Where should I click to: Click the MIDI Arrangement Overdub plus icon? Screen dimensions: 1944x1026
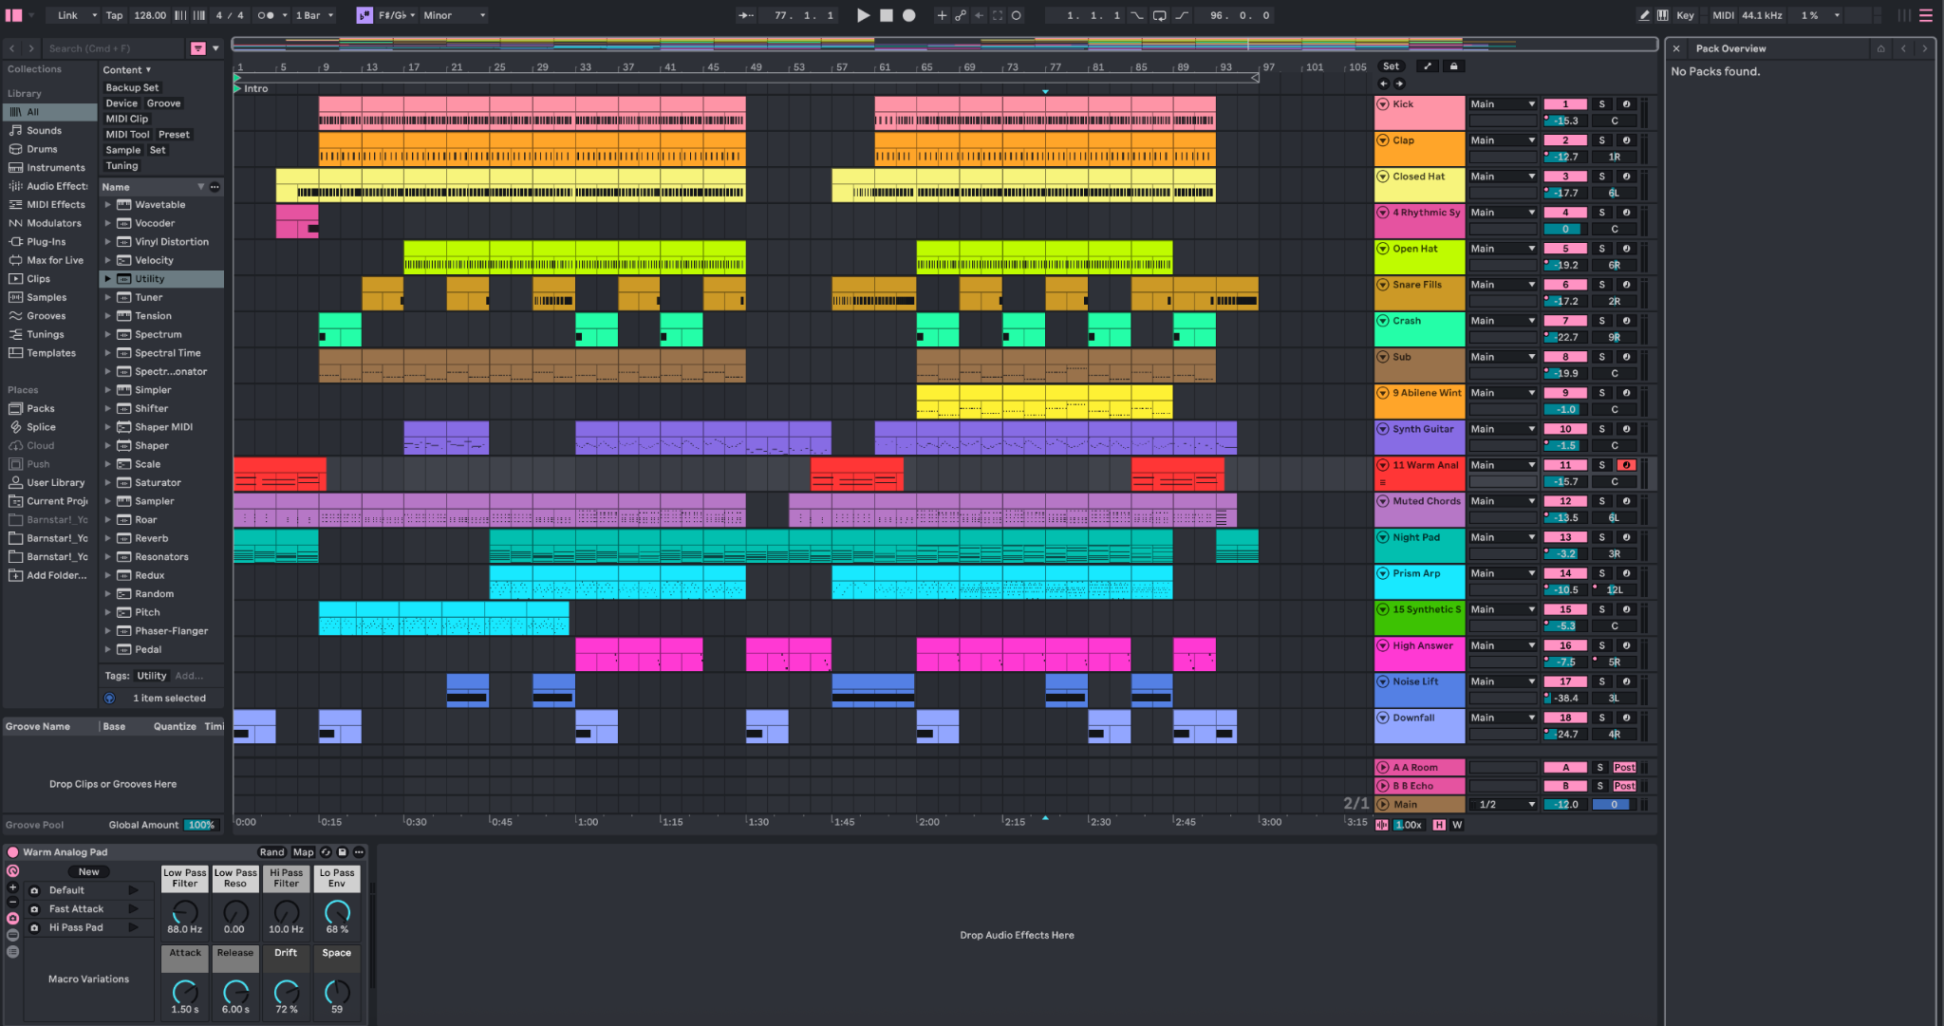[942, 15]
